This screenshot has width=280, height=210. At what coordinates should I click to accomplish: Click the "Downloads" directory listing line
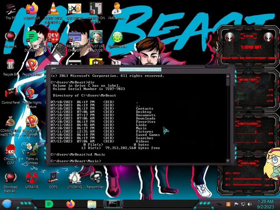pyautogui.click(x=103, y=118)
